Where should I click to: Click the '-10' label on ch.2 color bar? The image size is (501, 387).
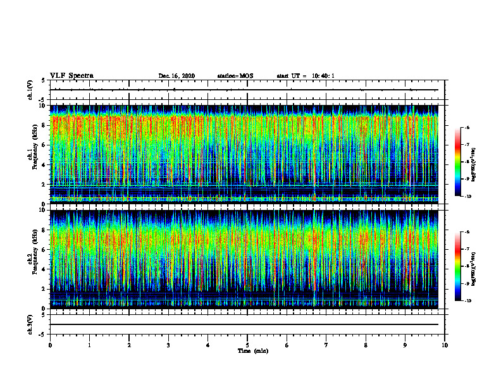(x=467, y=301)
